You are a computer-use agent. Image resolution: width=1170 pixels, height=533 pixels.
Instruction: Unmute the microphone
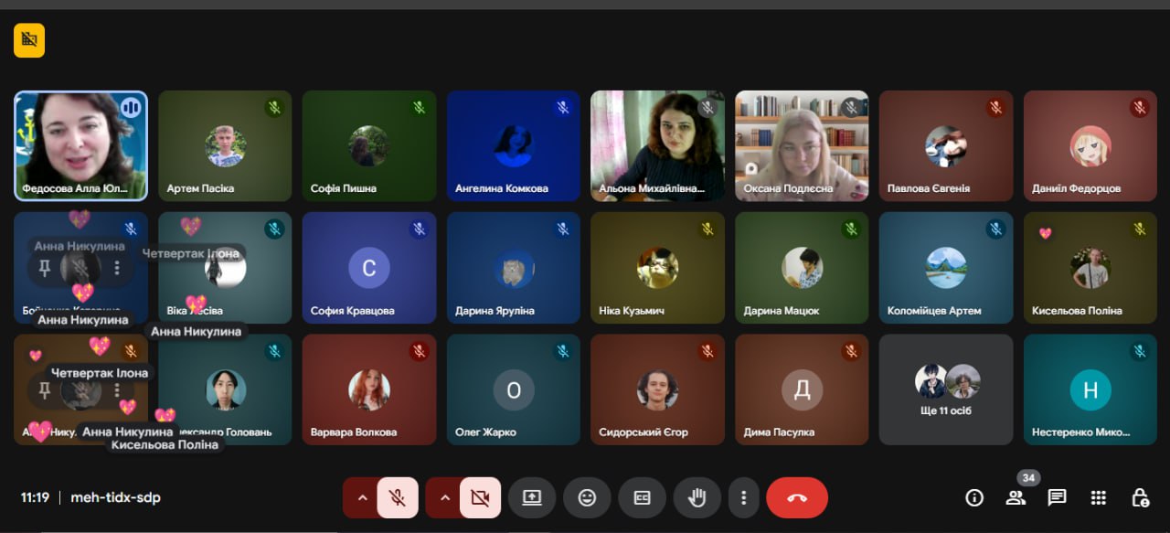point(398,498)
